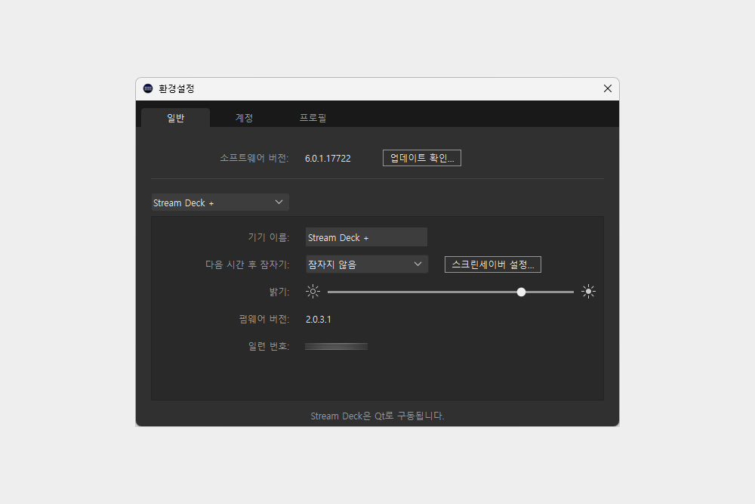The width and height of the screenshot is (755, 504).
Task: Open the 스크린세이버 설정... button
Action: pos(493,264)
